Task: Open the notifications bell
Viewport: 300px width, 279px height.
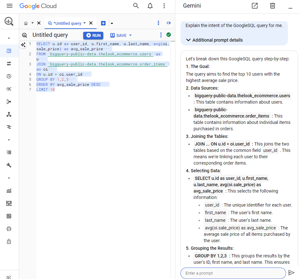Action: pos(150,6)
